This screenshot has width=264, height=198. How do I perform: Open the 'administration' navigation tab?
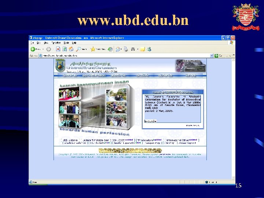tap(94, 75)
